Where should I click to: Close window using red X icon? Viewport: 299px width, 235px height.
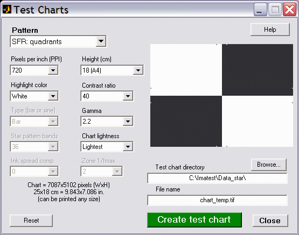click(x=289, y=10)
